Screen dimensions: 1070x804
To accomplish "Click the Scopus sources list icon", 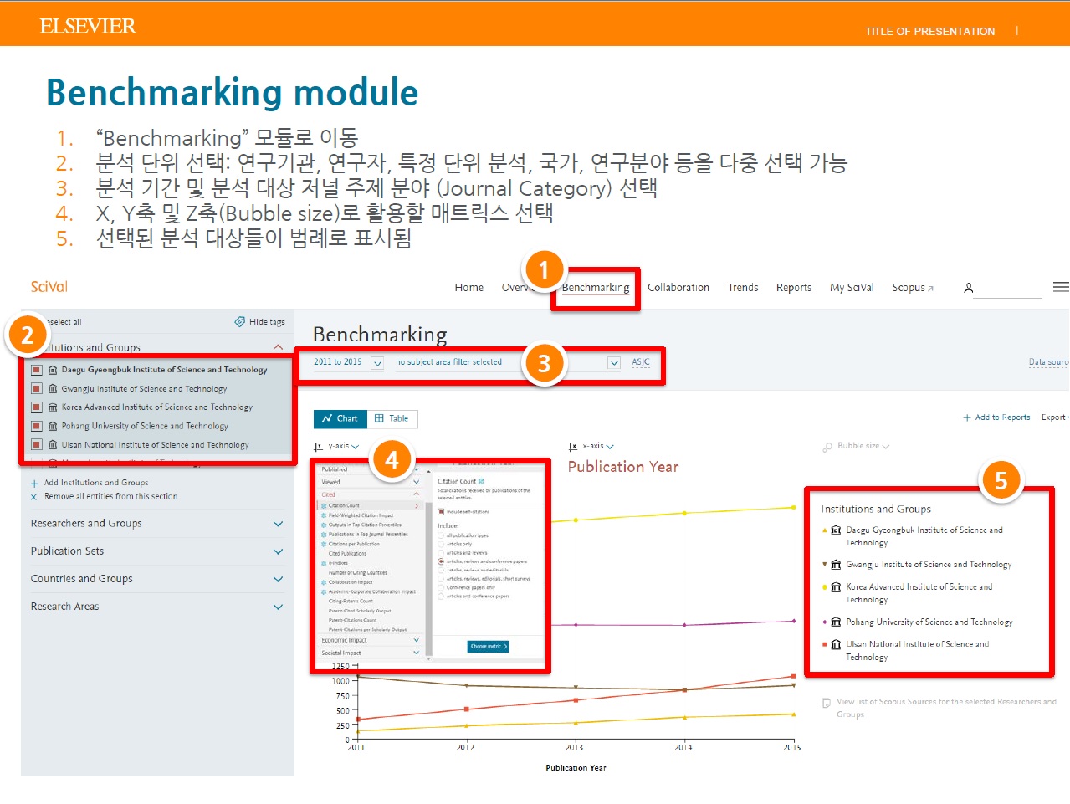I will coord(827,704).
